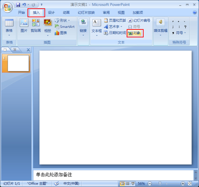
Task: Open the Office button menu
Action: 7,8
